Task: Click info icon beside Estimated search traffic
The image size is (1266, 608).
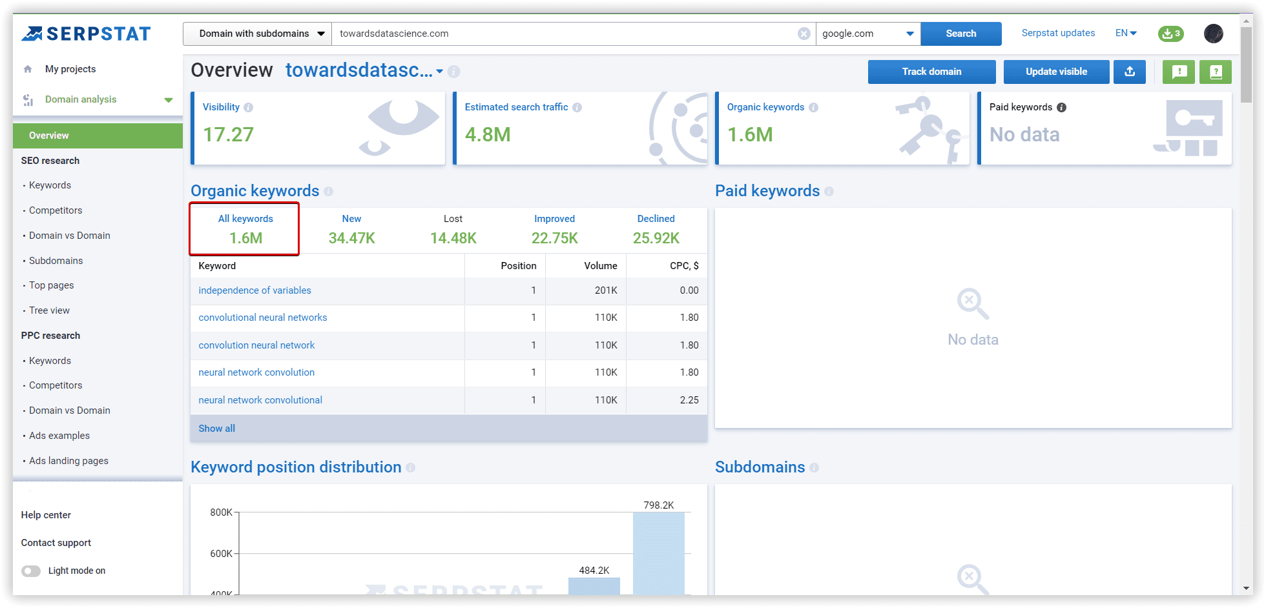Action: (x=577, y=108)
